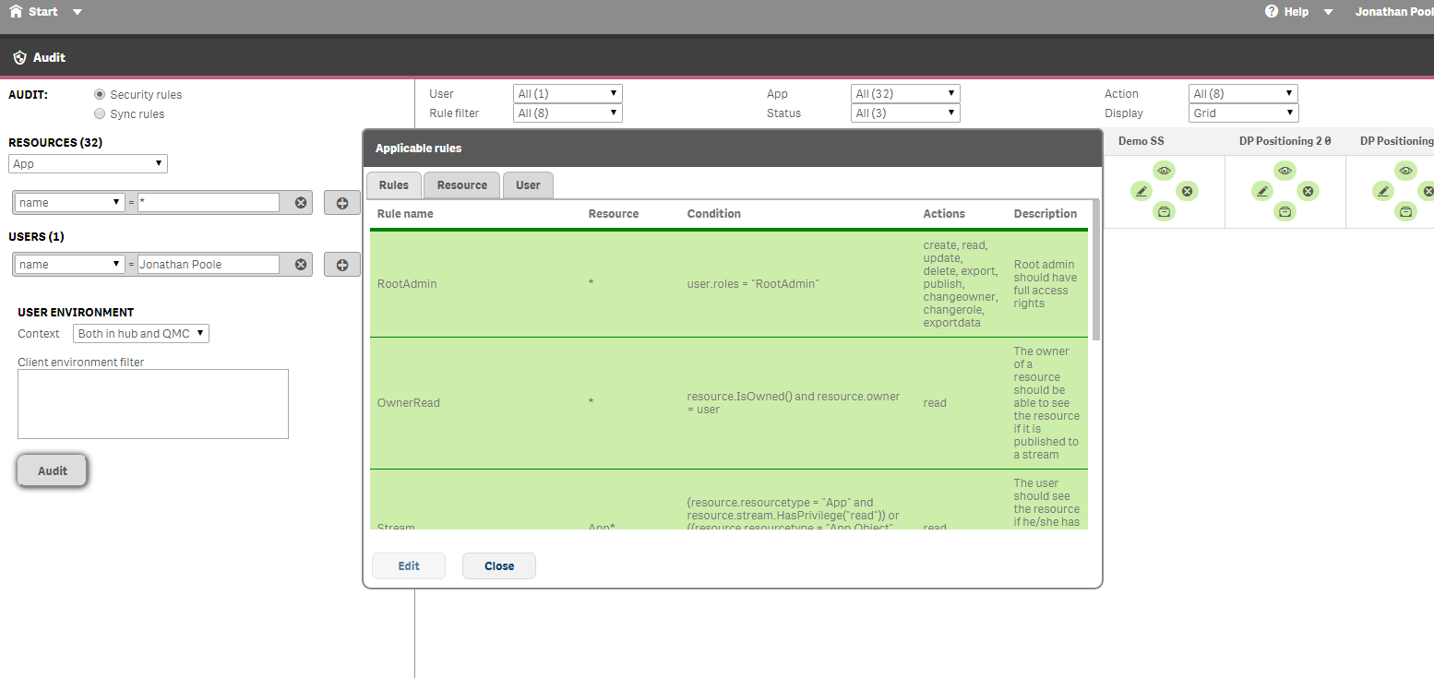Click the Start home icon

pos(16,12)
